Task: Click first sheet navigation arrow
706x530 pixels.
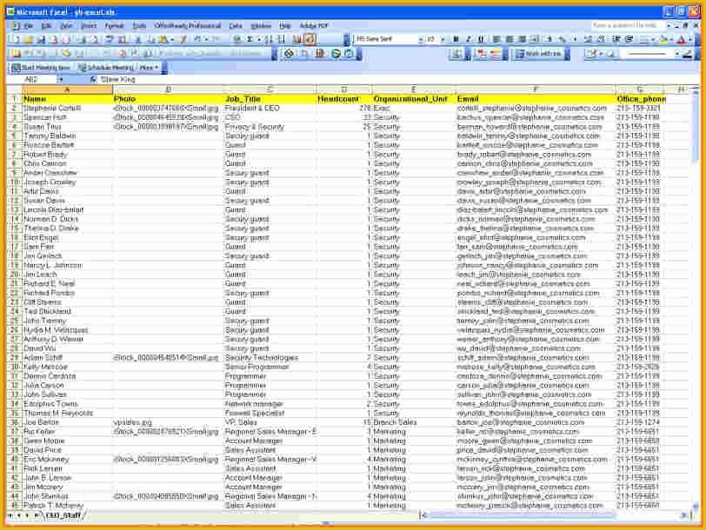Action: pos(10,515)
